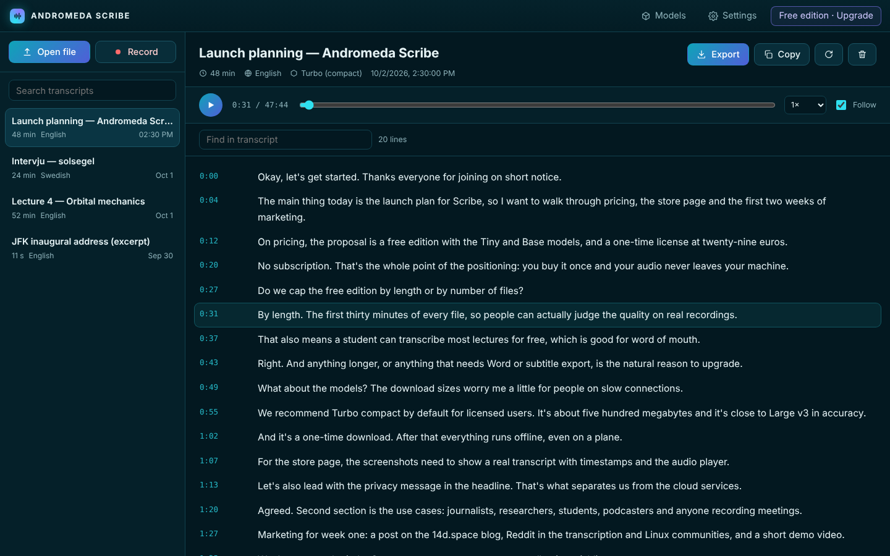The width and height of the screenshot is (890, 556).
Task: Copy the transcript to clipboard
Action: point(782,54)
